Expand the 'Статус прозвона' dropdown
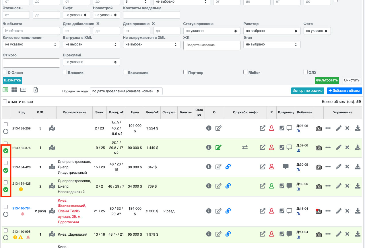This screenshot has width=365, height=248. pyautogui.click(x=211, y=31)
